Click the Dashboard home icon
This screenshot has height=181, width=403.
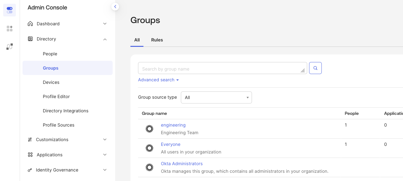tap(30, 24)
